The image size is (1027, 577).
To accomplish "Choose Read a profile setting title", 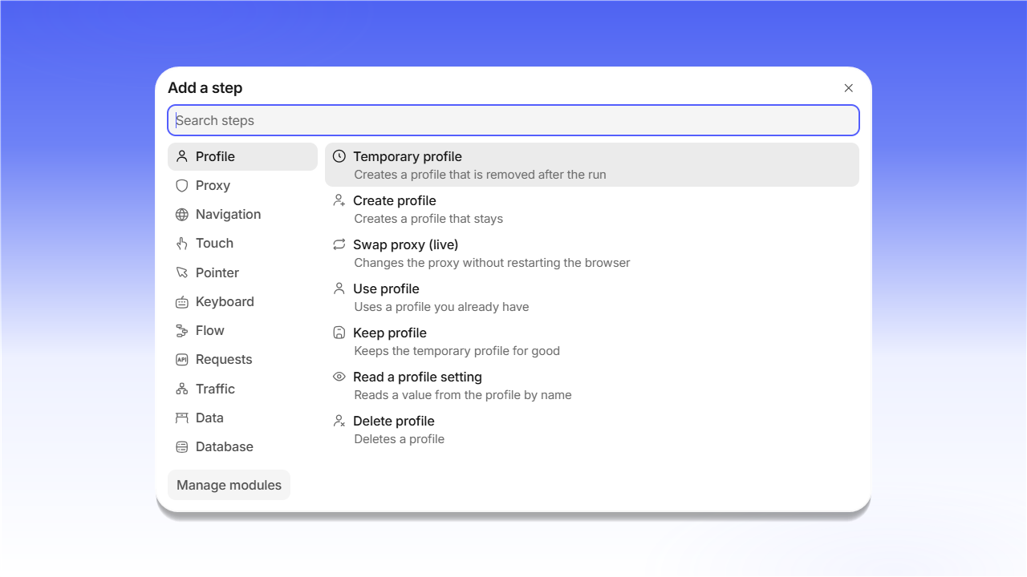I will tap(417, 377).
